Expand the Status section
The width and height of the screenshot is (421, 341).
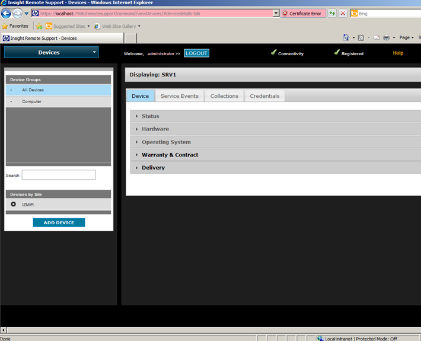(150, 116)
